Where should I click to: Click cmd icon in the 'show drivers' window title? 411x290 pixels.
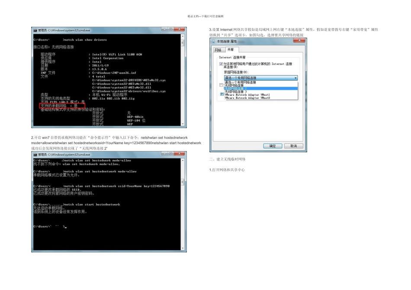click(35, 30)
